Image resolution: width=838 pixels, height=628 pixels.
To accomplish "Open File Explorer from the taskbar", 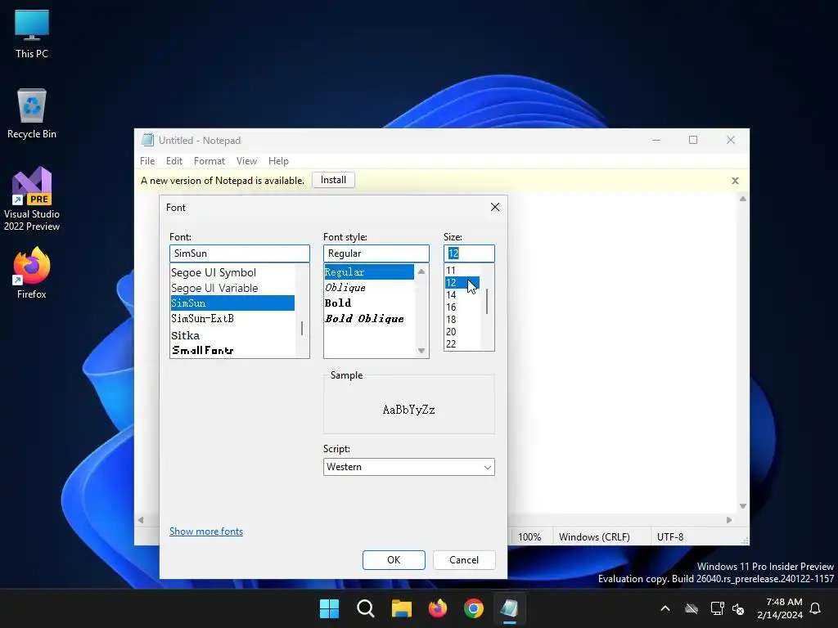I will [401, 608].
